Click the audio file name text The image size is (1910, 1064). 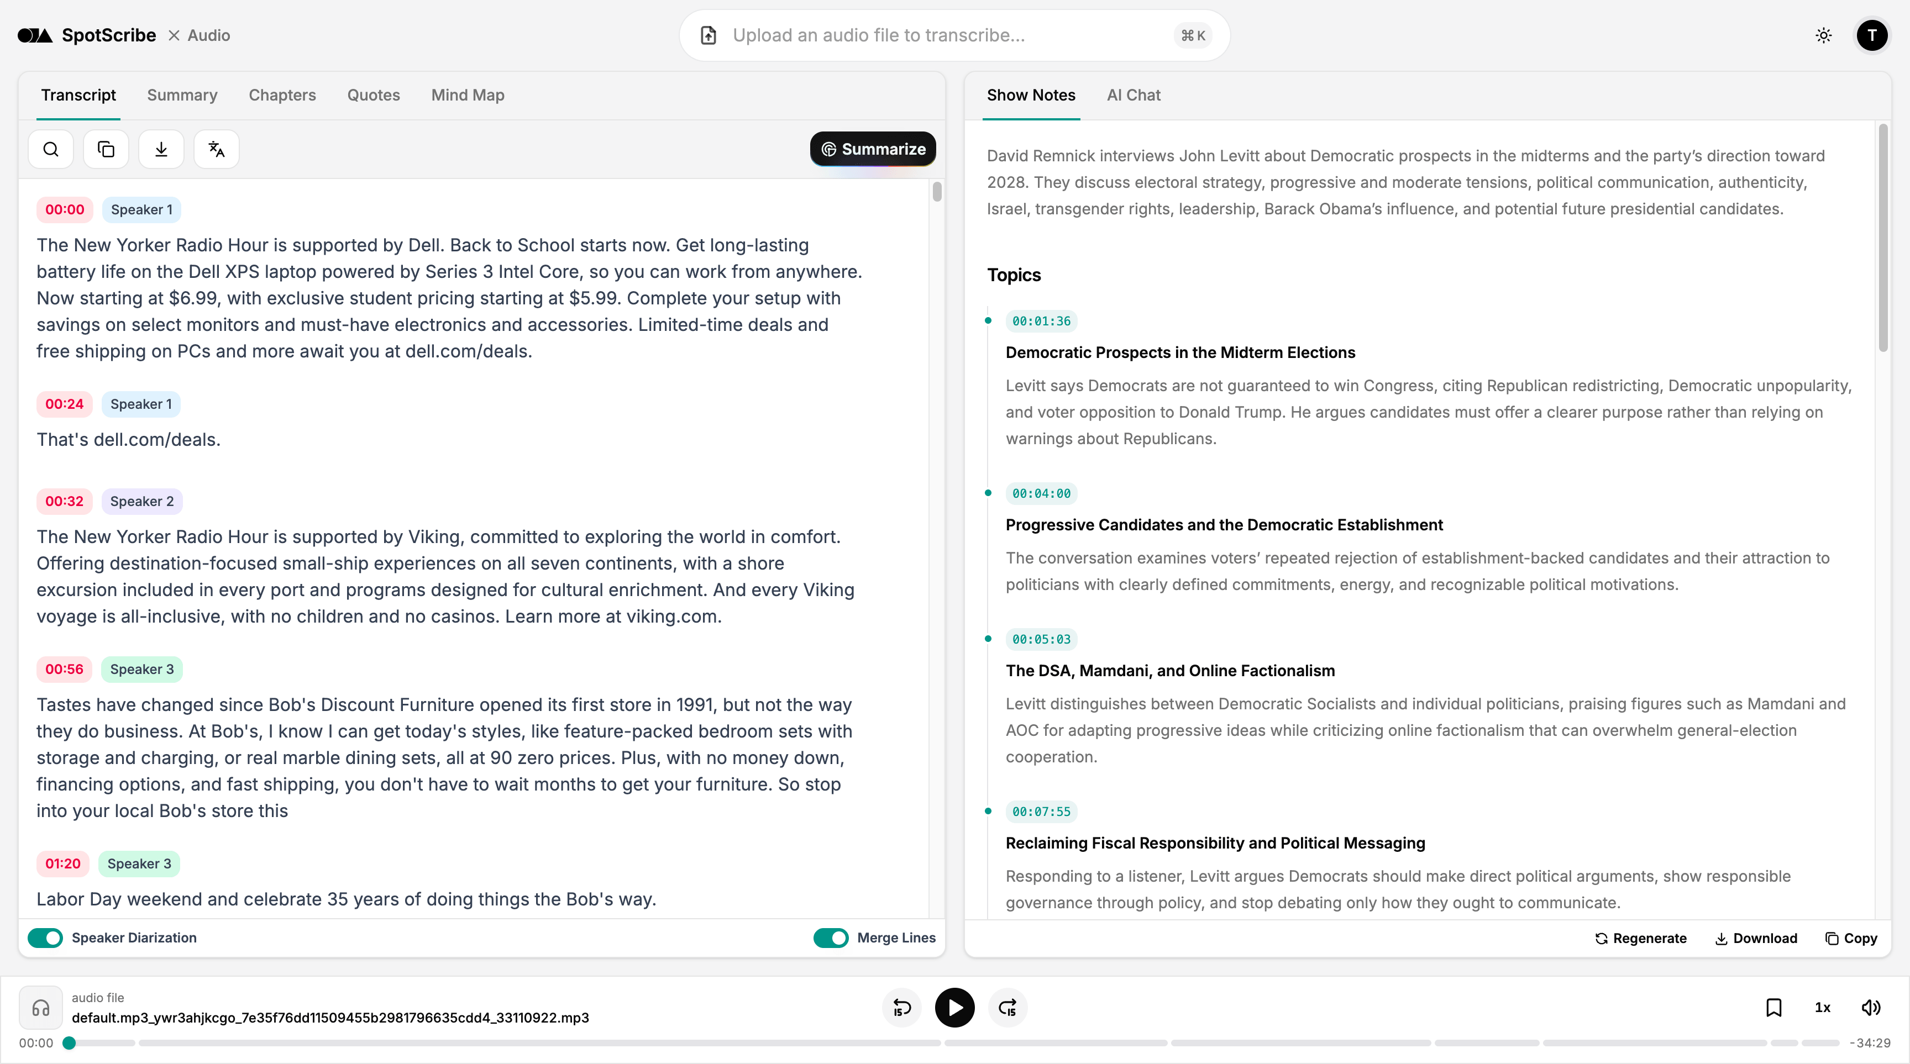330,1018
